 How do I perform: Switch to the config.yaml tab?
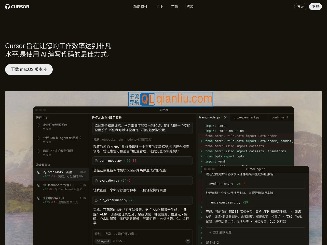pos(280,117)
